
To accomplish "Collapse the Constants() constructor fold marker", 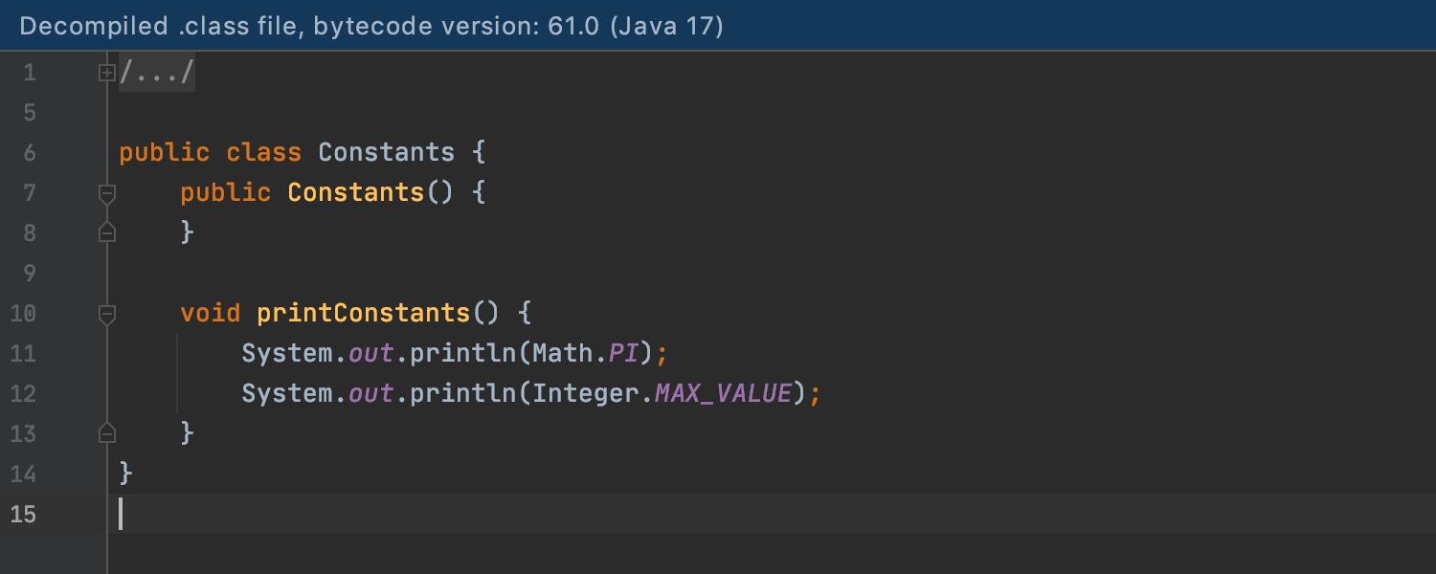I will pyautogui.click(x=107, y=193).
